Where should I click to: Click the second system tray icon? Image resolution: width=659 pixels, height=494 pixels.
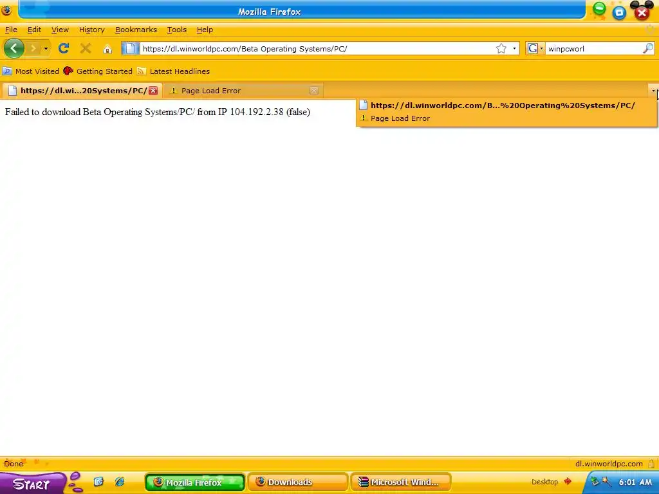tap(606, 482)
